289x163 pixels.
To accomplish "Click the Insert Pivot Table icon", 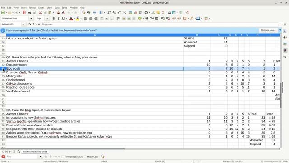I will click(x=140, y=13).
